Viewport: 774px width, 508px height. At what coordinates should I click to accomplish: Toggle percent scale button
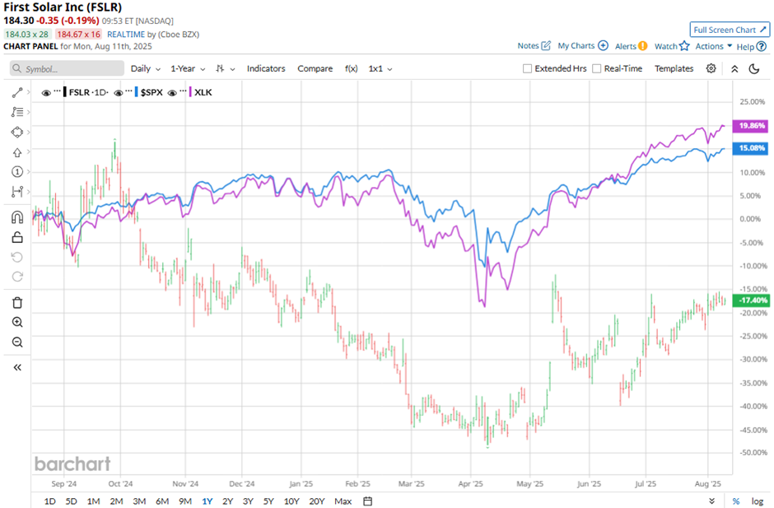736,501
